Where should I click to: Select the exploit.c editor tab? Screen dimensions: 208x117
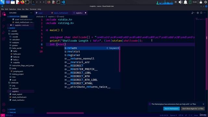pos(80,13)
